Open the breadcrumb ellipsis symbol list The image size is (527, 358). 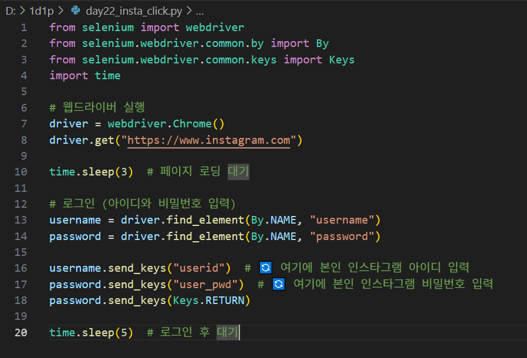coord(200,12)
